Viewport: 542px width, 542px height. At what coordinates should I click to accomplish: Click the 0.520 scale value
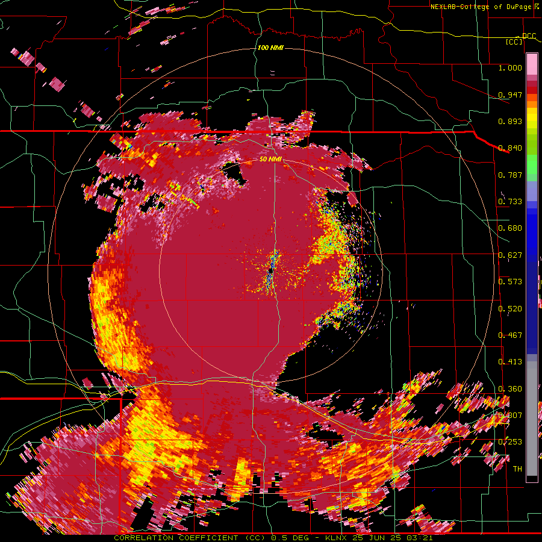pos(510,309)
